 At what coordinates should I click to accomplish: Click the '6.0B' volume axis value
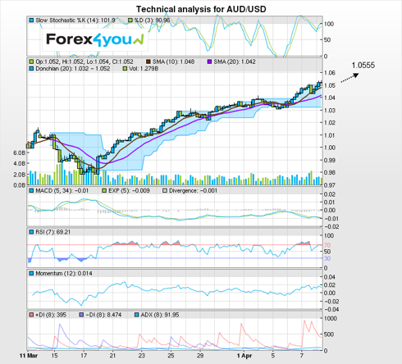[20, 152]
